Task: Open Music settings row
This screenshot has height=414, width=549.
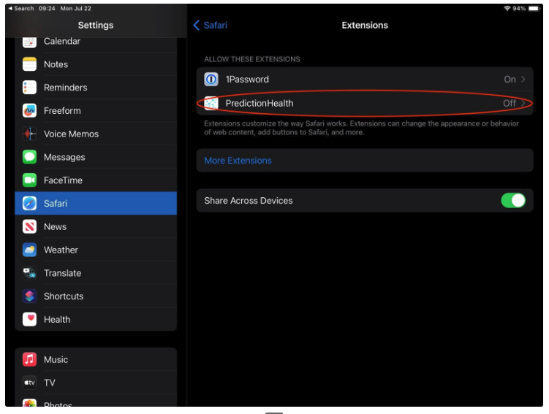Action: coord(96,359)
